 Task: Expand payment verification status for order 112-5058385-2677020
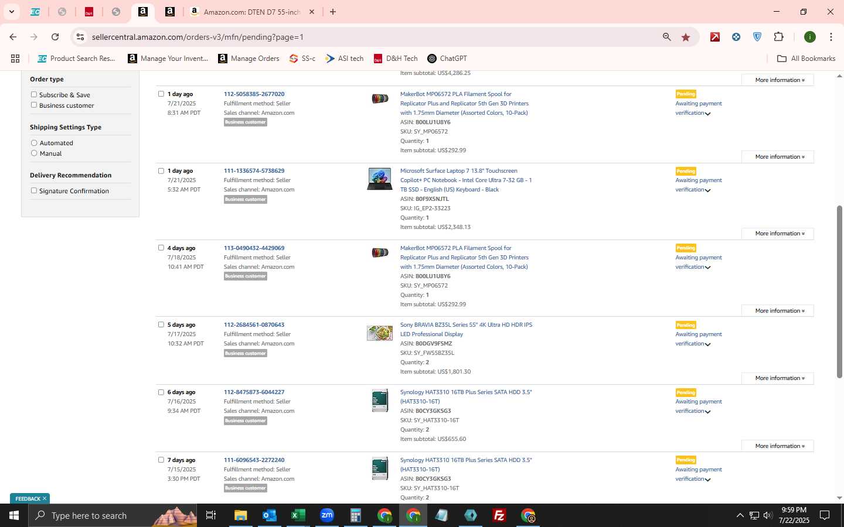coord(707,114)
